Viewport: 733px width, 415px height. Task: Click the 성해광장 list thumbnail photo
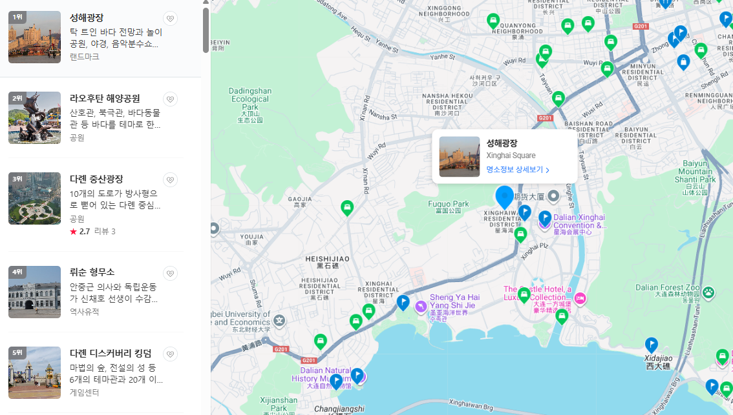pos(34,37)
